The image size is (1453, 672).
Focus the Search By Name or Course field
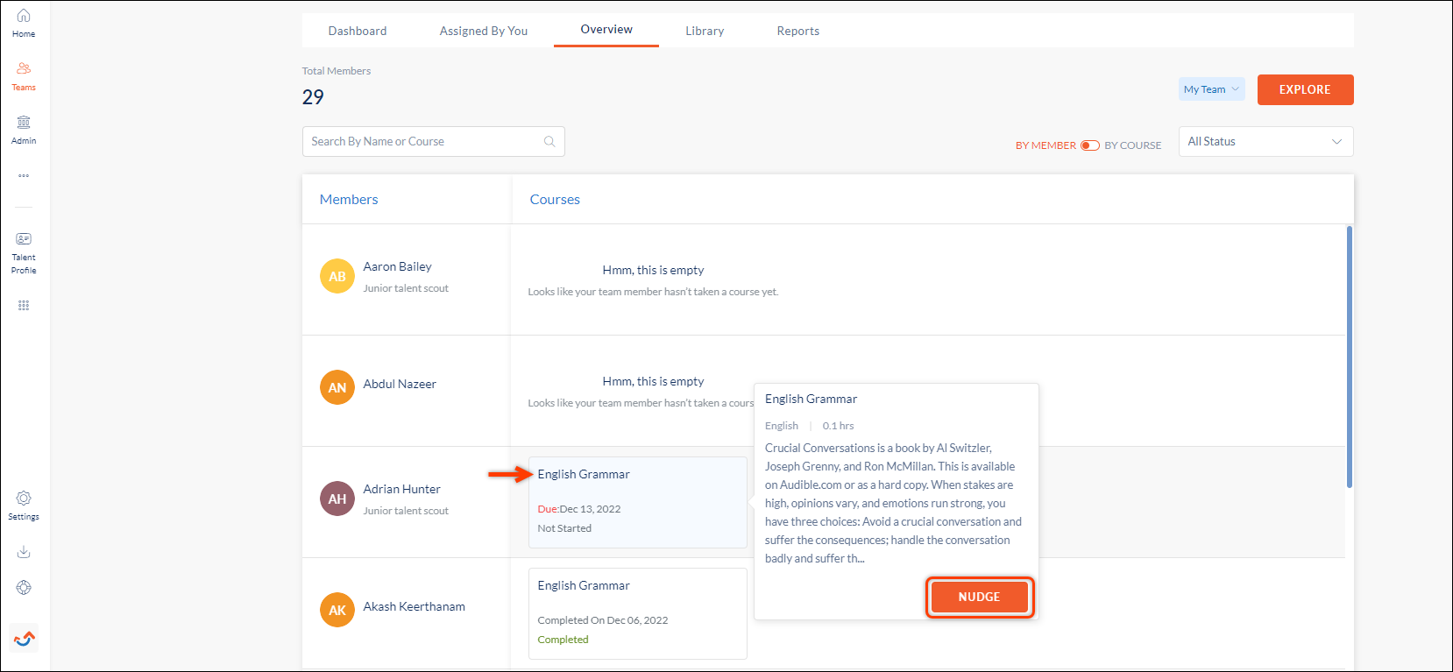pos(433,141)
